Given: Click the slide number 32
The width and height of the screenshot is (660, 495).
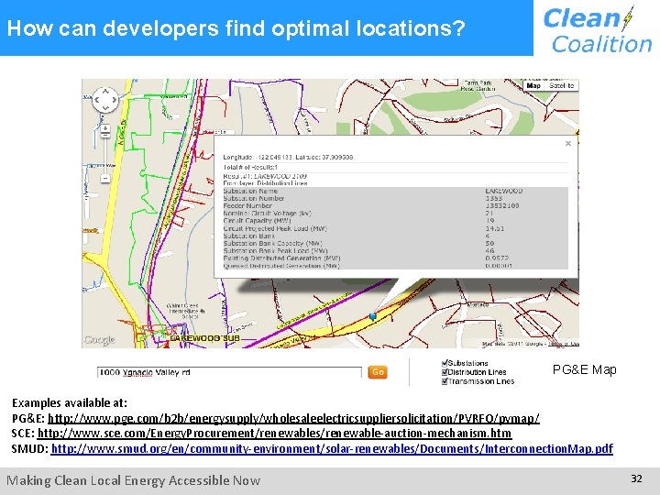Looking at the screenshot, I should (636, 478).
